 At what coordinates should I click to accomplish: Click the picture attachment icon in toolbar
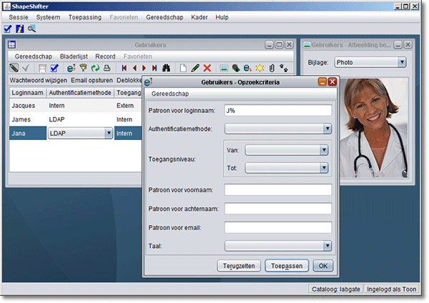(x=224, y=68)
